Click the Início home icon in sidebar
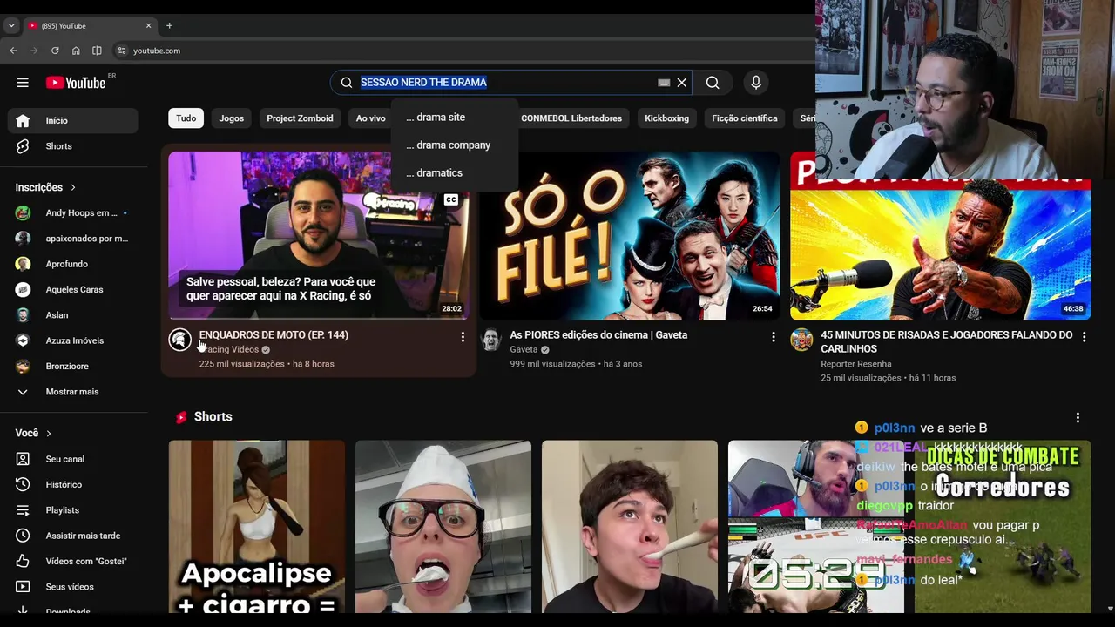This screenshot has height=627, width=1115. [x=23, y=121]
